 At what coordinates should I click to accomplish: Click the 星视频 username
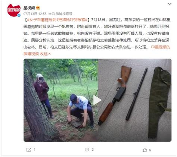29,8
